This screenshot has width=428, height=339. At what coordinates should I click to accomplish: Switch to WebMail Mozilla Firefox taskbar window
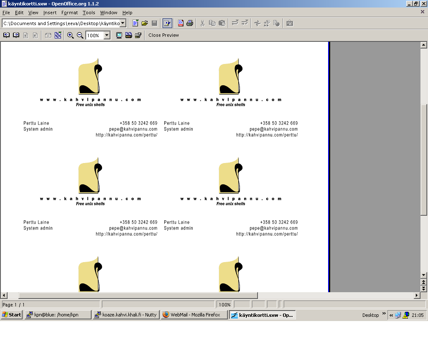194,315
